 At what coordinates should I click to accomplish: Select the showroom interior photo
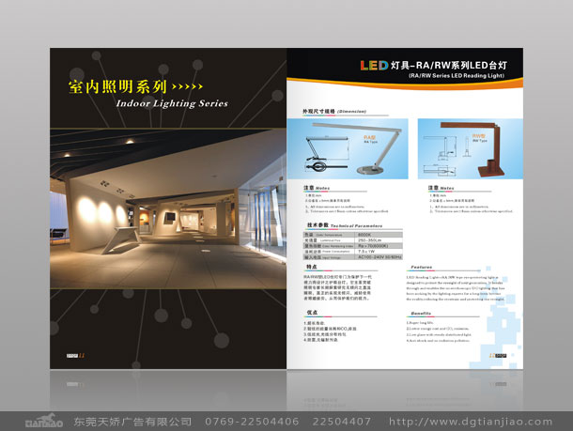point(168,208)
